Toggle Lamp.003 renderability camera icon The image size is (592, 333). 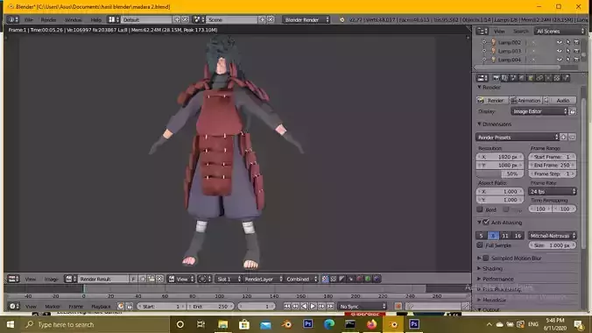click(576, 51)
